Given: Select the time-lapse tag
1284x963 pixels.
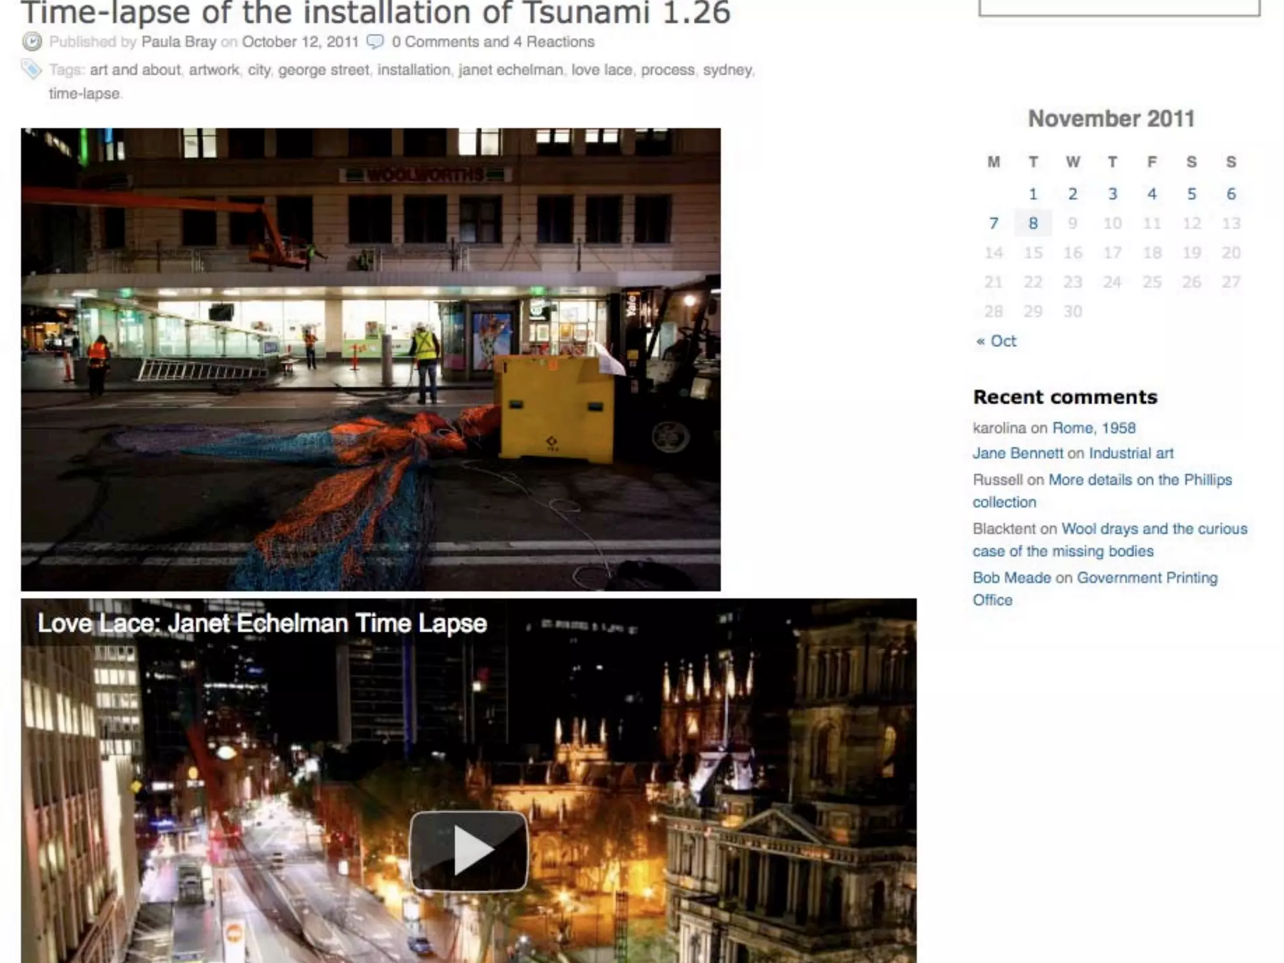Looking at the screenshot, I should (x=84, y=93).
